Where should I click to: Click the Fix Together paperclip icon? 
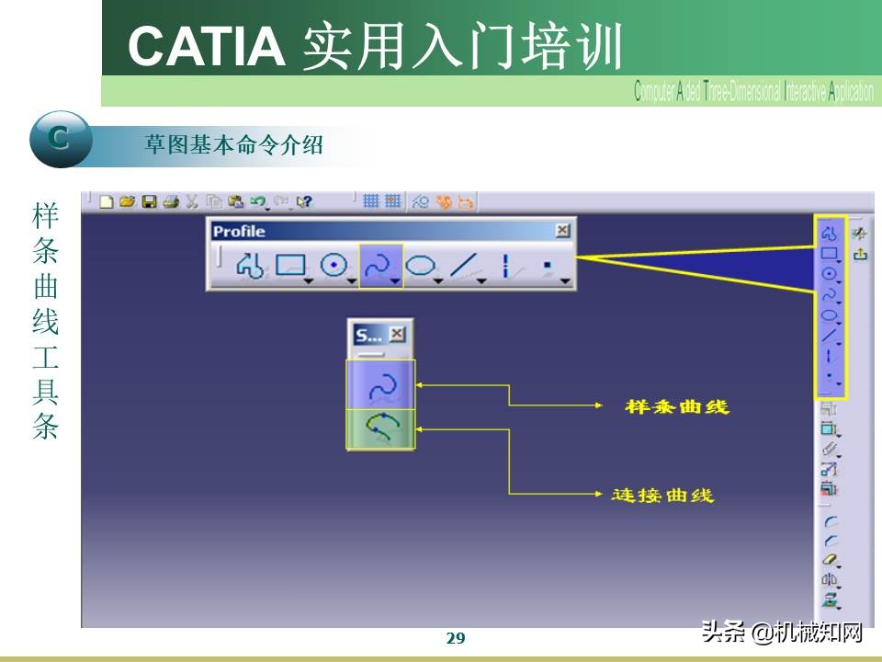point(829,449)
